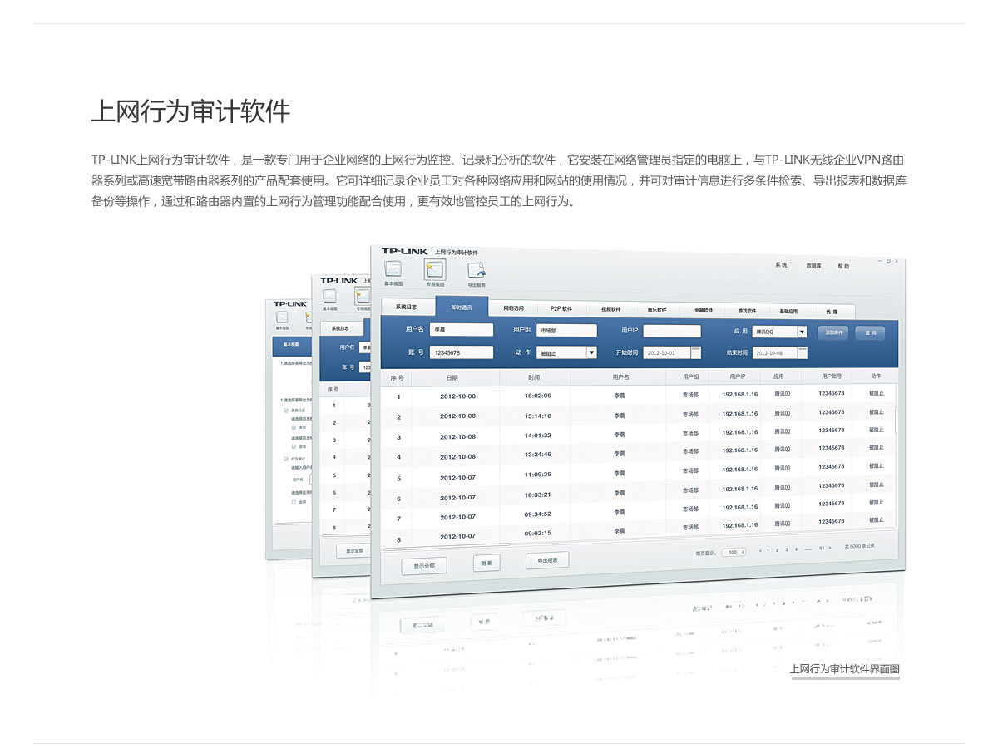This screenshot has width=998, height=748.
Task: Switch to the 音乐软件 tab
Action: (657, 309)
